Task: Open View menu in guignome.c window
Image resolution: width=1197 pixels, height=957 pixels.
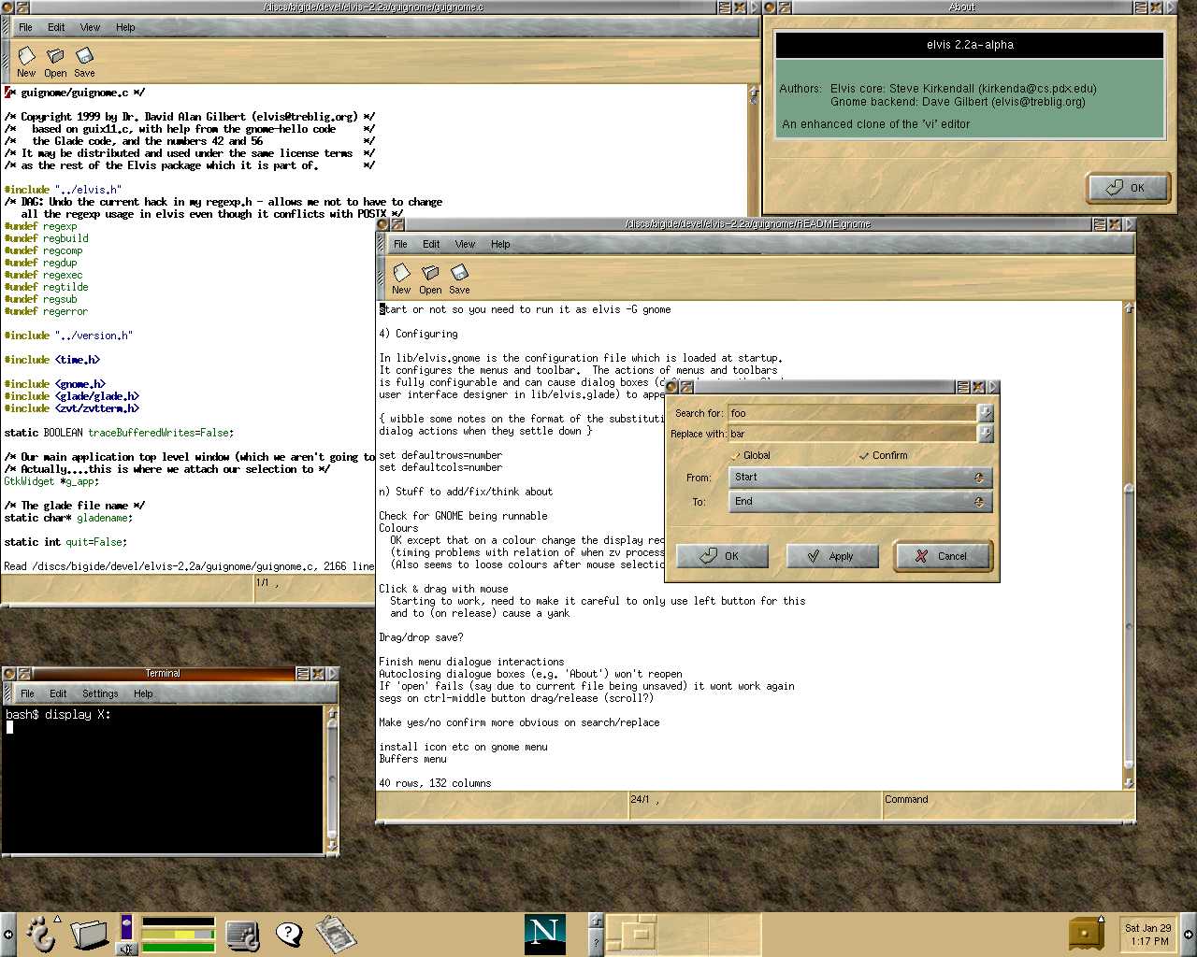Action: (x=90, y=27)
